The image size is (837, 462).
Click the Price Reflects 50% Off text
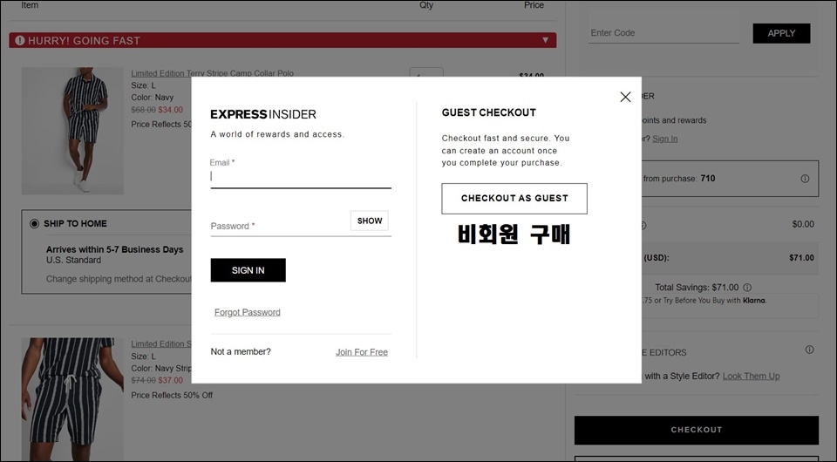tap(172, 395)
